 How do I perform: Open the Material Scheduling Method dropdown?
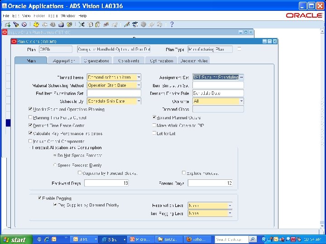(x=139, y=85)
